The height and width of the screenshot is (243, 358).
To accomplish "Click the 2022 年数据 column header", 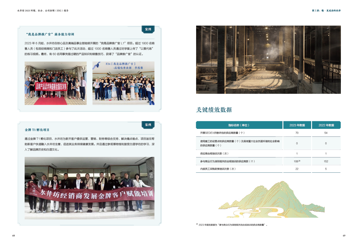I will (326, 125).
